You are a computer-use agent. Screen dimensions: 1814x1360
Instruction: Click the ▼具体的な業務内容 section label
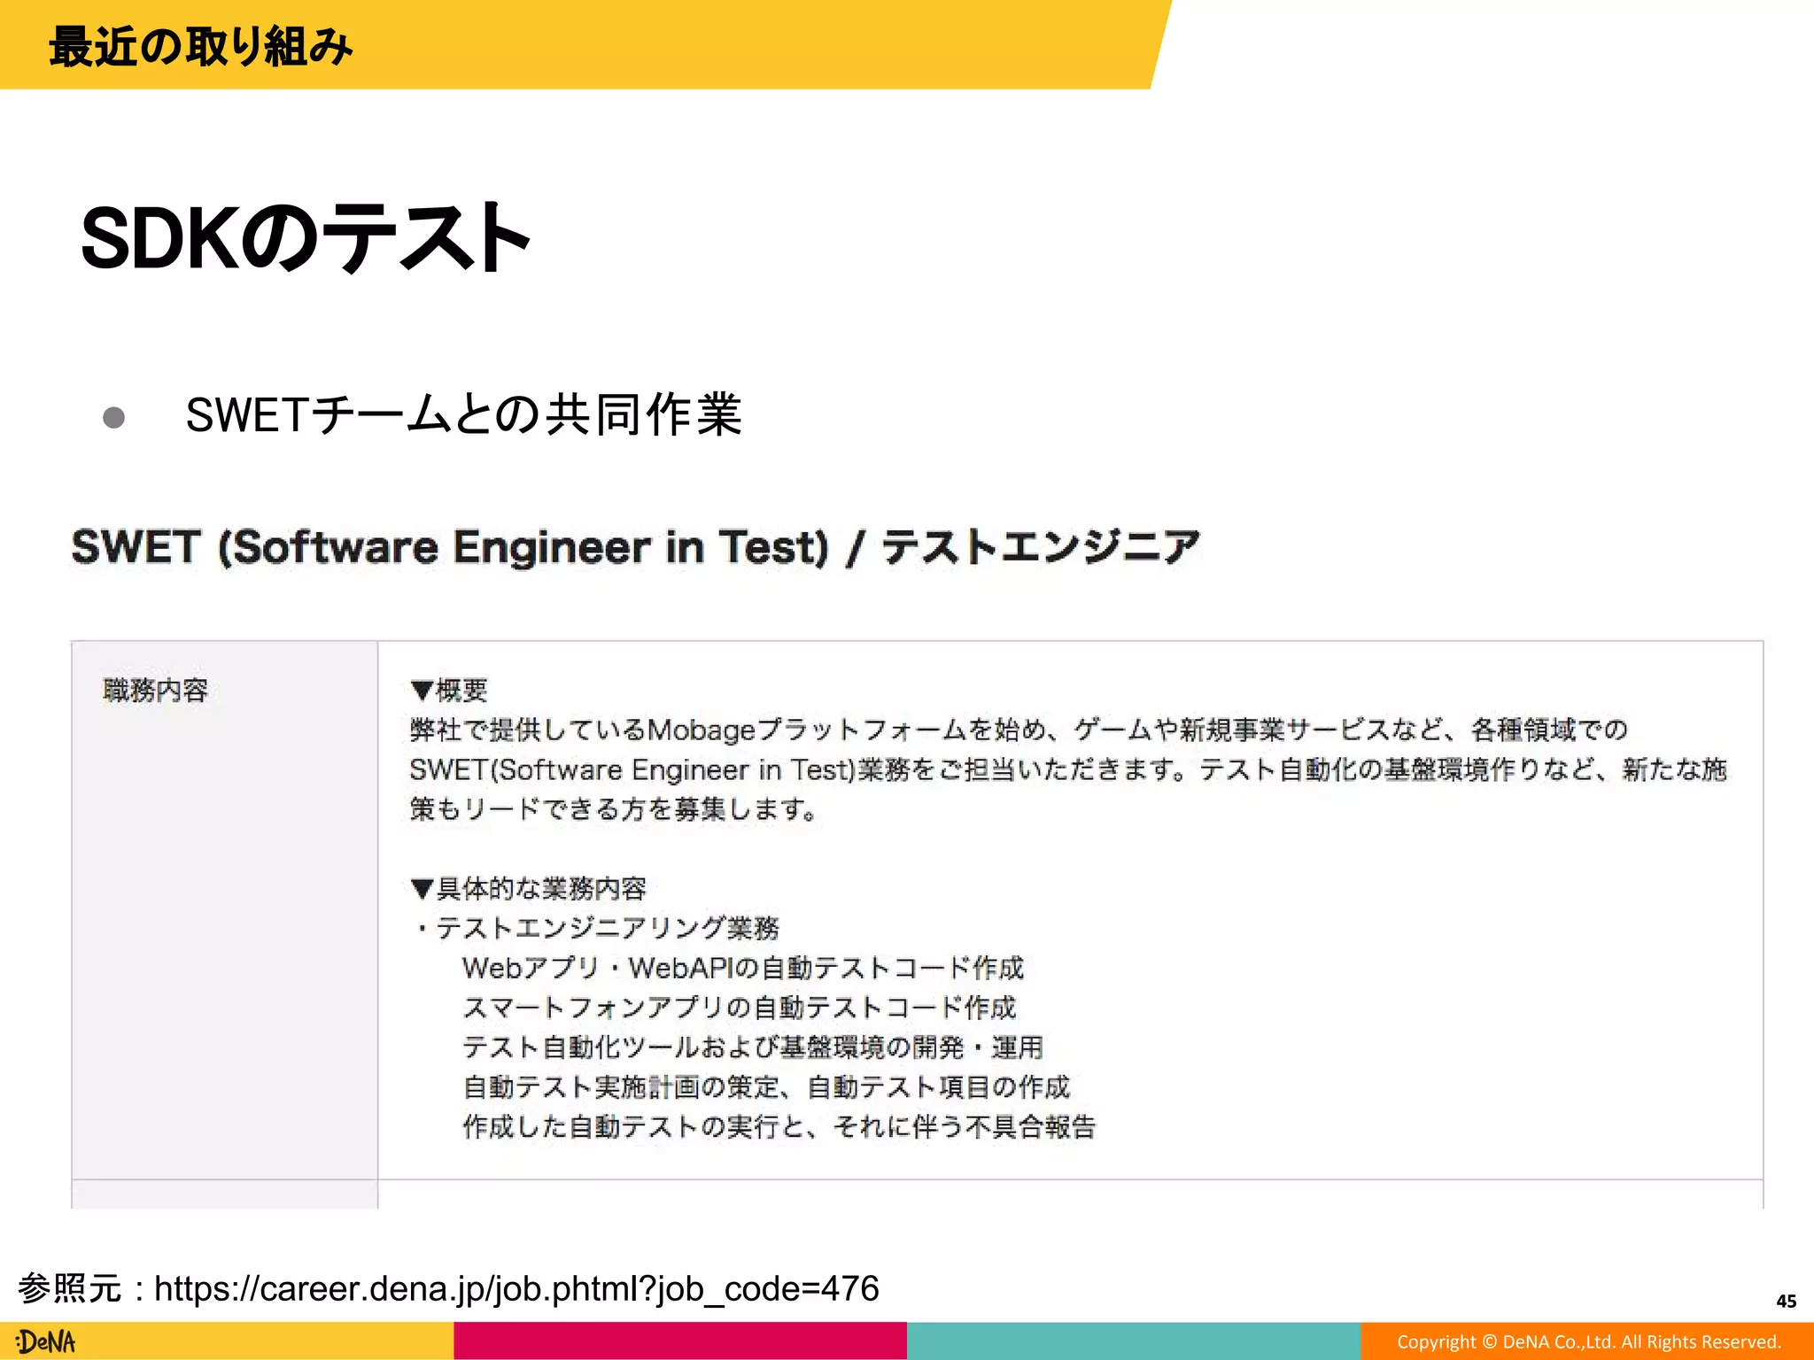point(529,888)
